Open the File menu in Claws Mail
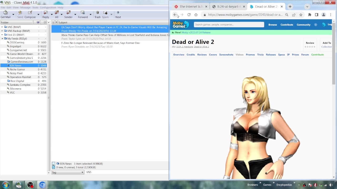Image resolution: width=337 pixels, height=189 pixels. [3, 7]
